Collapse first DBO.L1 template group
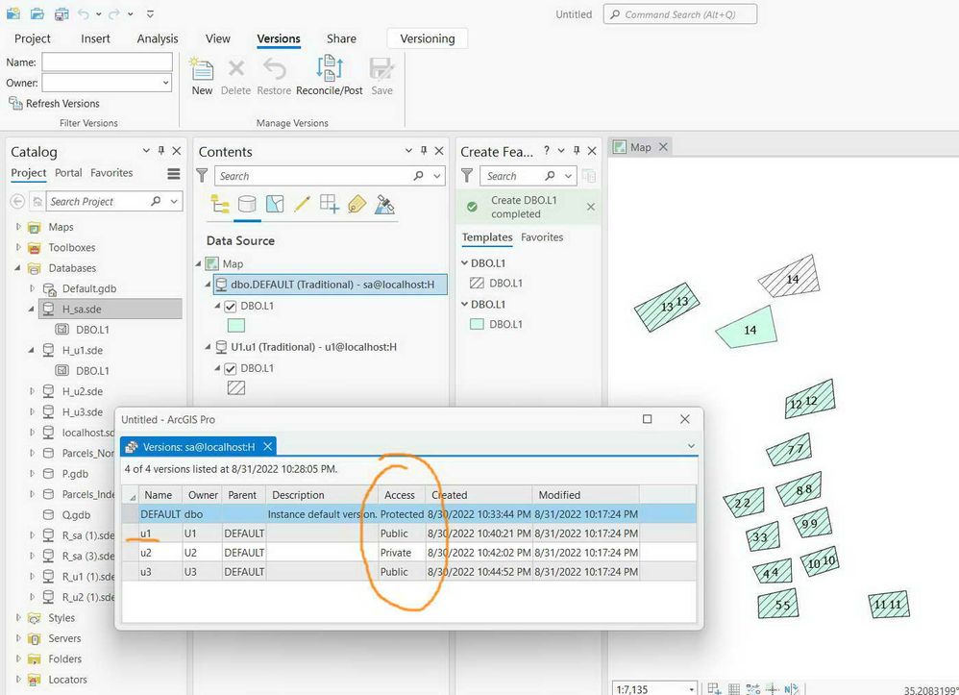Viewport: 959px width, 695px height. click(x=465, y=263)
